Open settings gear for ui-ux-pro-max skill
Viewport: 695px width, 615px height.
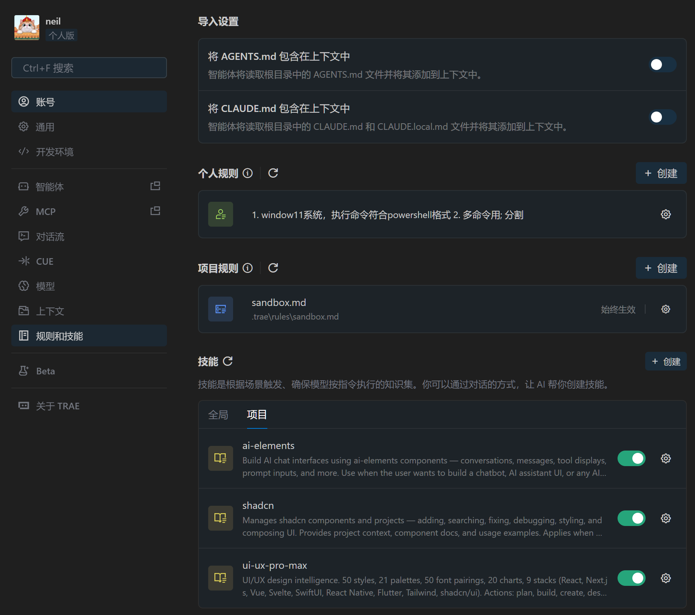665,578
